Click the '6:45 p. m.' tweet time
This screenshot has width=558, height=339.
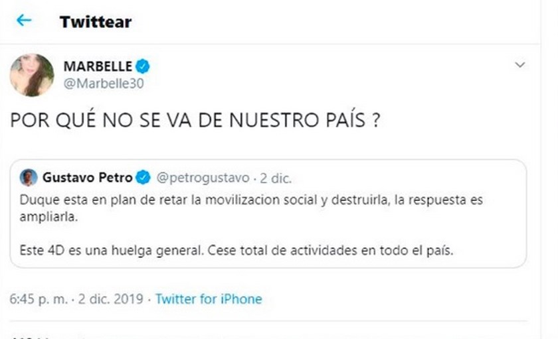click(39, 299)
